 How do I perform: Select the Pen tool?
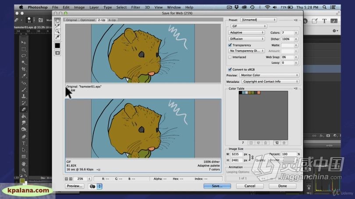24,136
